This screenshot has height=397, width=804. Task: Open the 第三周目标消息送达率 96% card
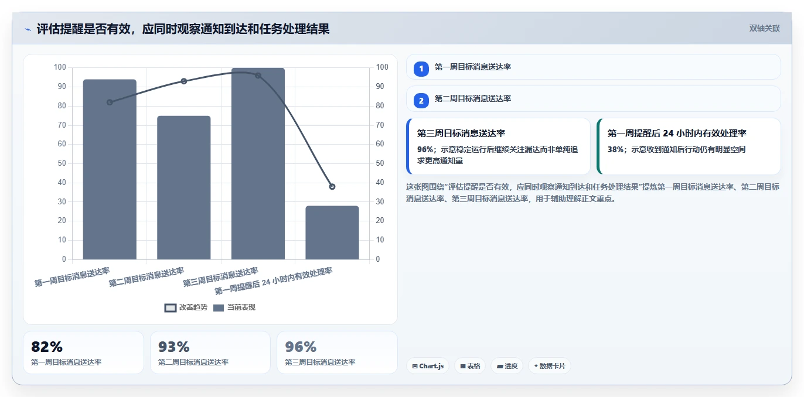(498, 146)
